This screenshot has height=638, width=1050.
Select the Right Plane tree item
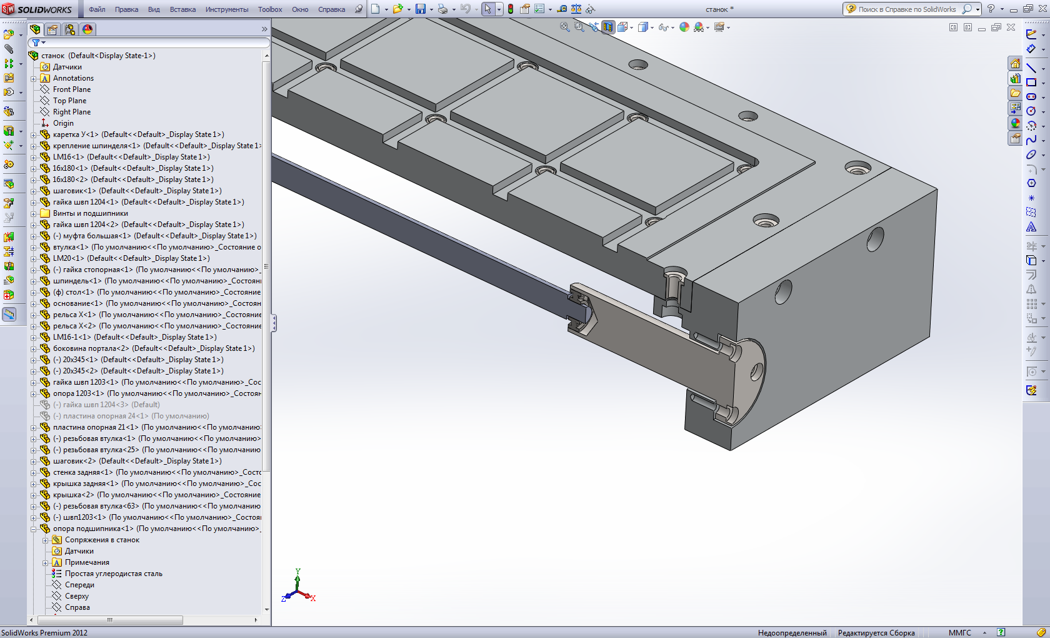click(71, 112)
